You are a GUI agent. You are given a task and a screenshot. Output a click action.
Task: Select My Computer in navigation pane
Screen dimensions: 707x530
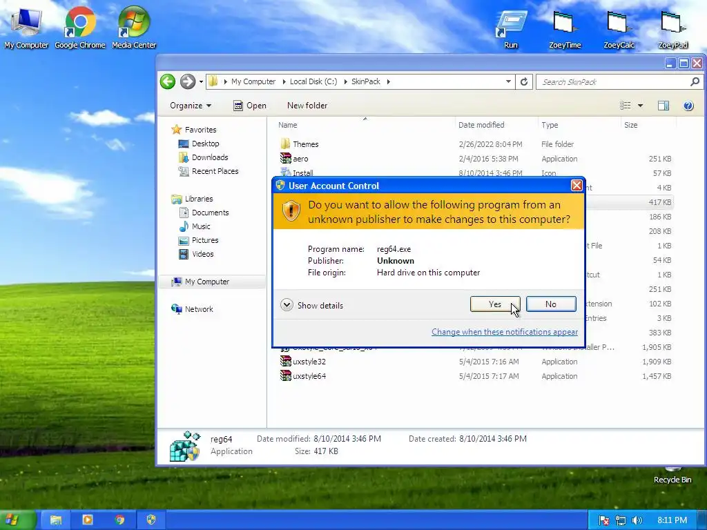(x=212, y=282)
